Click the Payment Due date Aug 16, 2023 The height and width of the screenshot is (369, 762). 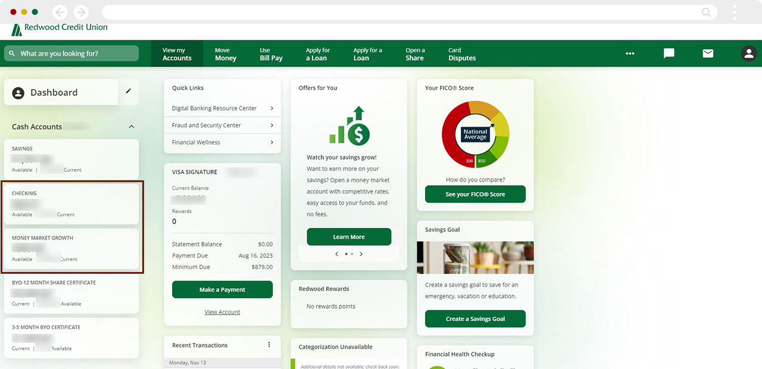255,256
